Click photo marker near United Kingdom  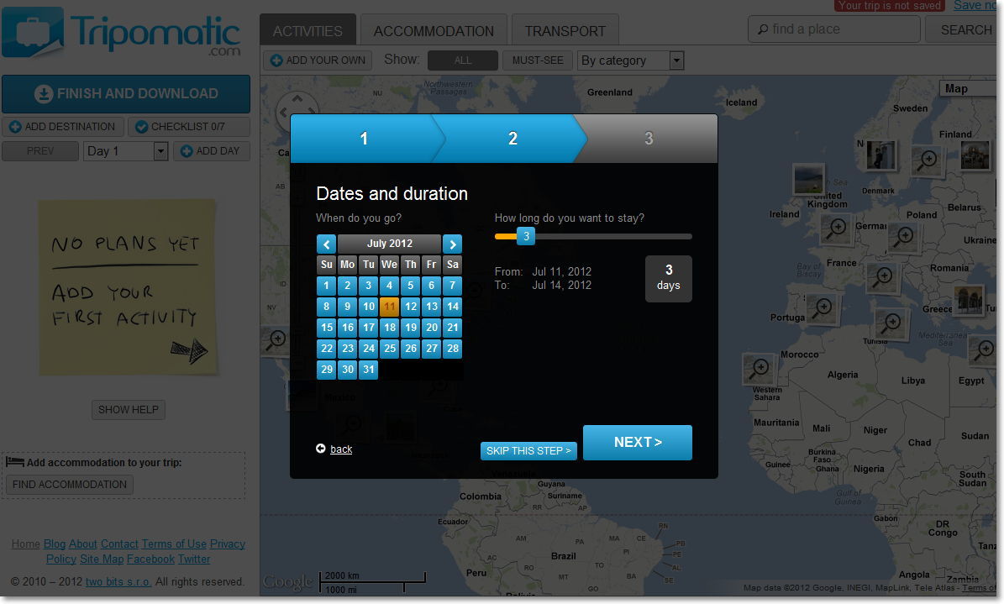click(808, 178)
